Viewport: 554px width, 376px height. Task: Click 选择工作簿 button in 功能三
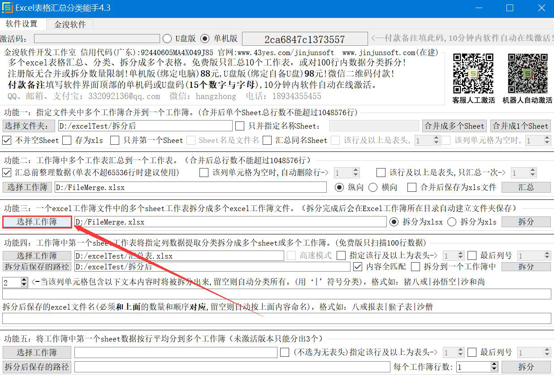click(x=37, y=221)
